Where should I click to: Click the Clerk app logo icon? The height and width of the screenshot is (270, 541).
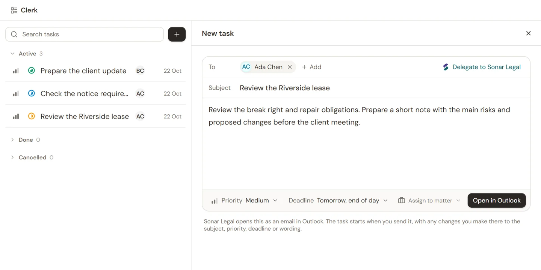coord(14,10)
